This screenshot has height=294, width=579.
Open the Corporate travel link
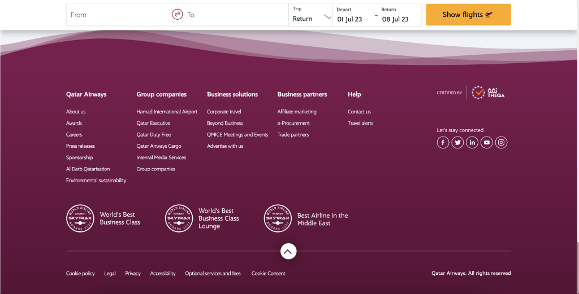[224, 112]
